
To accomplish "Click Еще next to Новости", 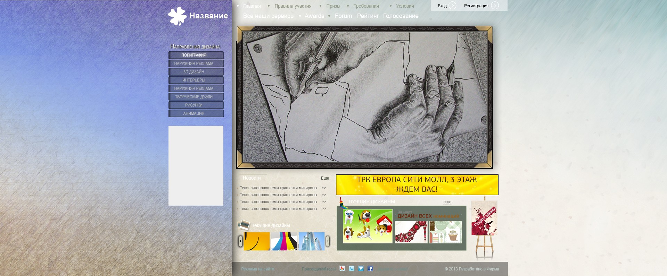I will [325, 178].
